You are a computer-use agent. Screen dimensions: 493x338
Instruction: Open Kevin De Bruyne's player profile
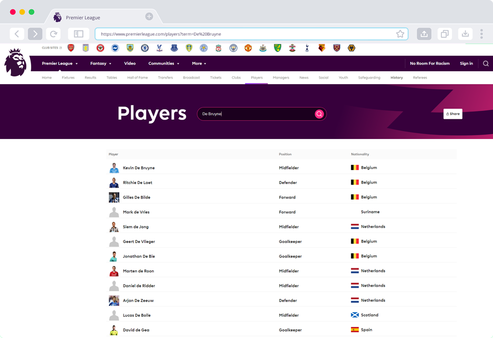138,168
